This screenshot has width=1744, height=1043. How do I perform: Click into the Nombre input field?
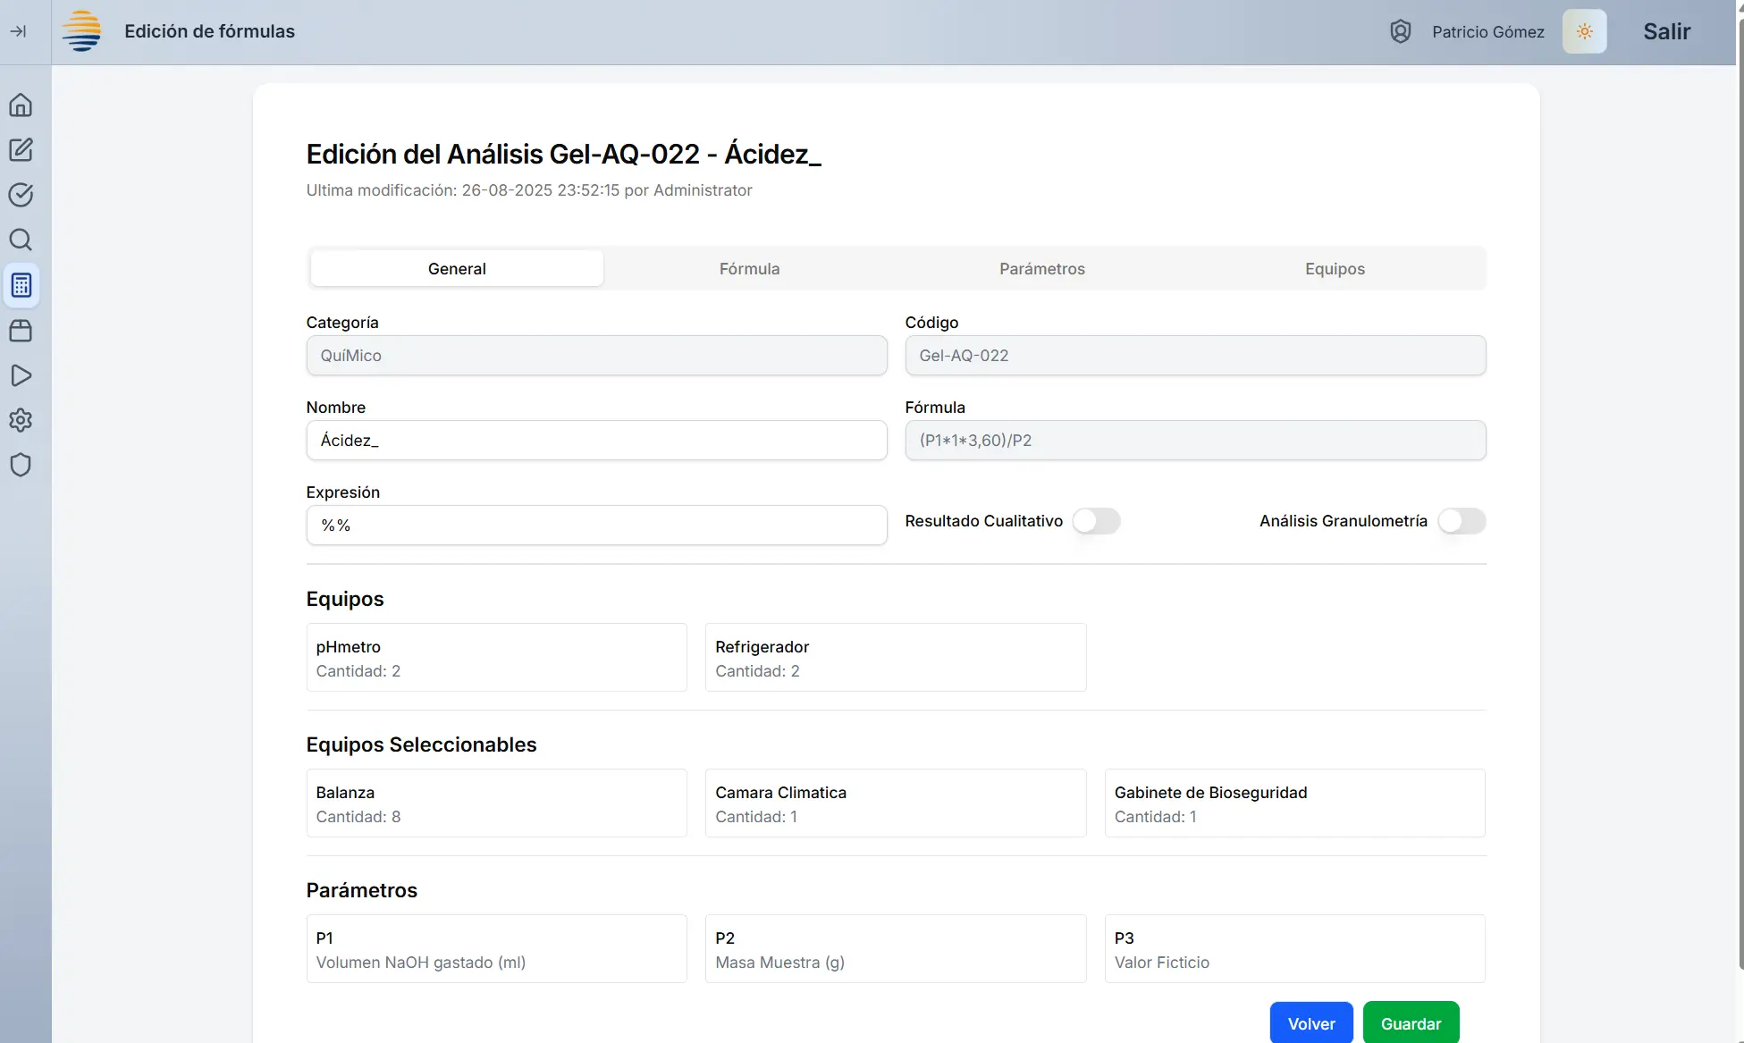pos(596,441)
